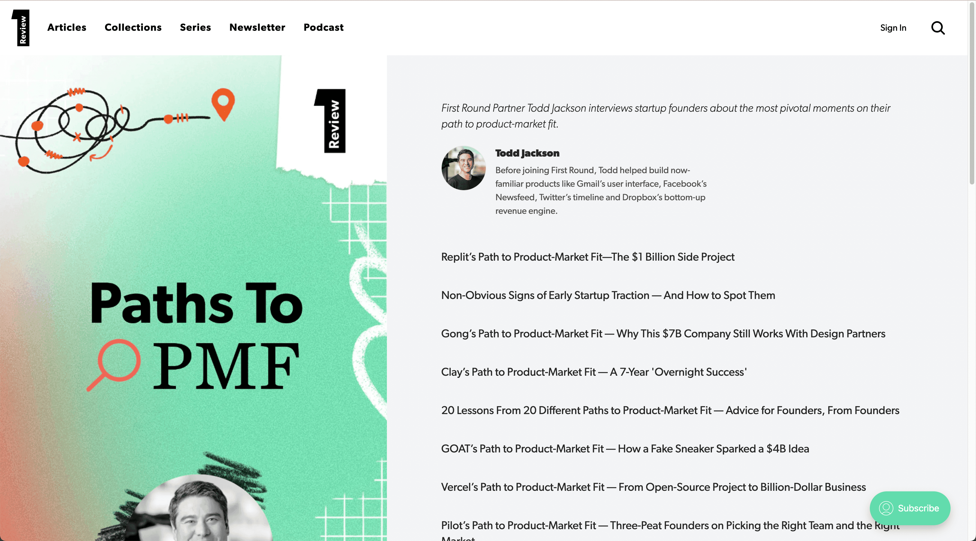Open the Articles menu item
The height and width of the screenshot is (541, 976).
coord(67,27)
